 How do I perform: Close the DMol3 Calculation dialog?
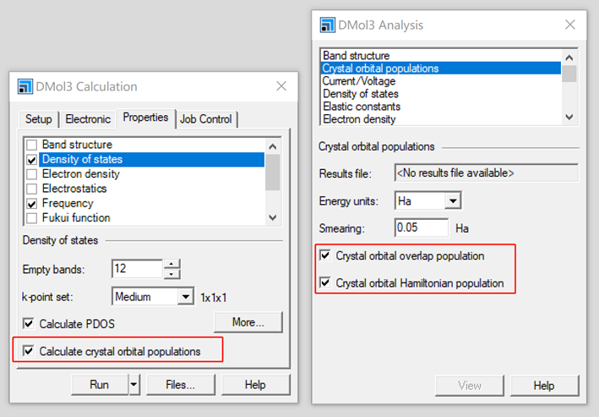tap(281, 86)
